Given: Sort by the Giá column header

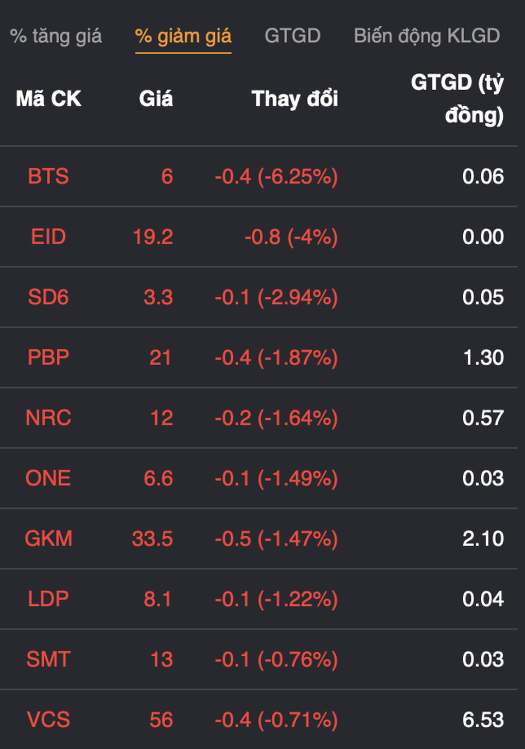Looking at the screenshot, I should (x=156, y=98).
